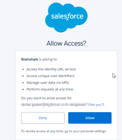Viewport: 122px width, 140px height.
Task: Click the bullet beside unique user identifiers
Action: click(x=23, y=76)
